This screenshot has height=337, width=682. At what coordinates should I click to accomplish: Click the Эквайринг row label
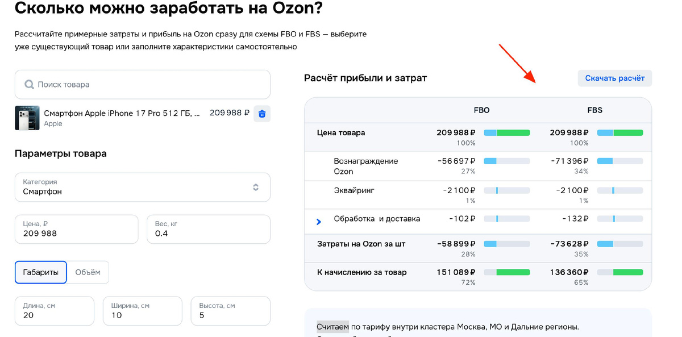click(x=354, y=190)
